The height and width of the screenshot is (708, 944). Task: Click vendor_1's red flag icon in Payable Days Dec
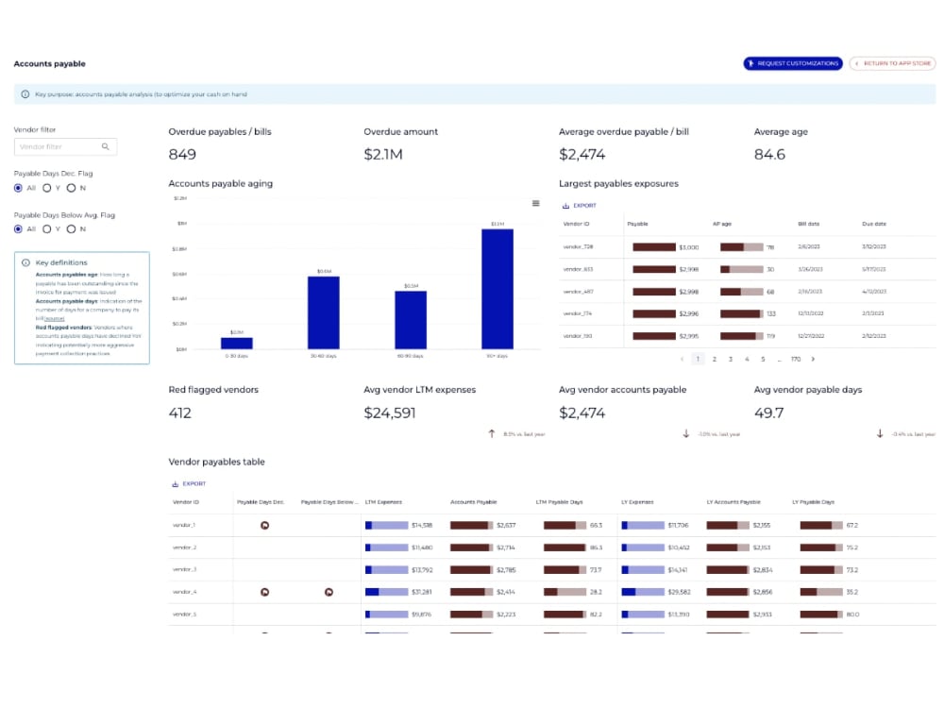(x=264, y=526)
